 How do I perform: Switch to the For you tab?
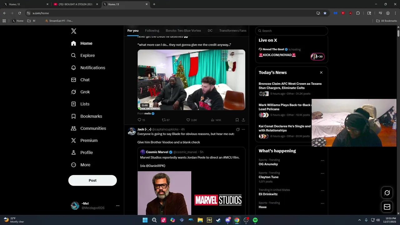point(133,31)
